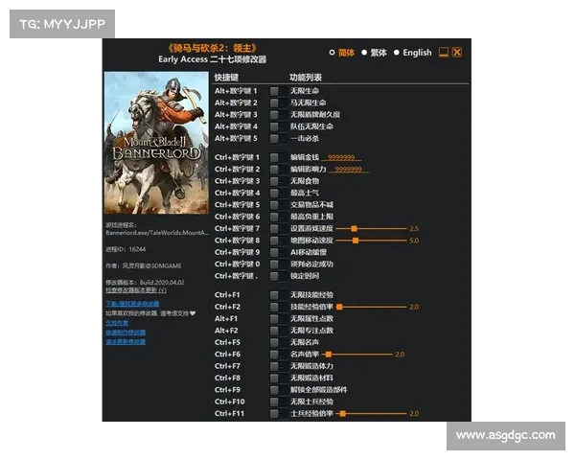The width and height of the screenshot is (575, 460).
Task: Click the "Alt+F2" hotkey label
Action: point(226,331)
